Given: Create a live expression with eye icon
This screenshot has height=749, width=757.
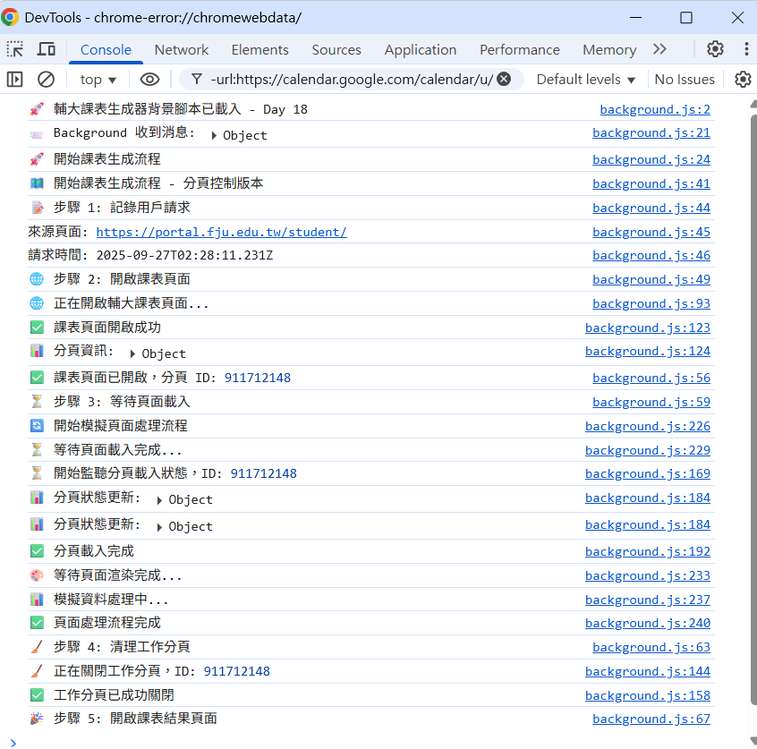Looking at the screenshot, I should tap(150, 79).
